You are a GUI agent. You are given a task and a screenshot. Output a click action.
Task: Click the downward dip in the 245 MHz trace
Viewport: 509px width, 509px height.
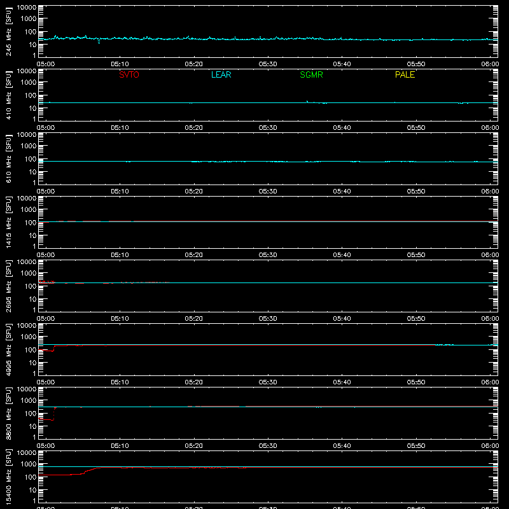[x=99, y=41]
